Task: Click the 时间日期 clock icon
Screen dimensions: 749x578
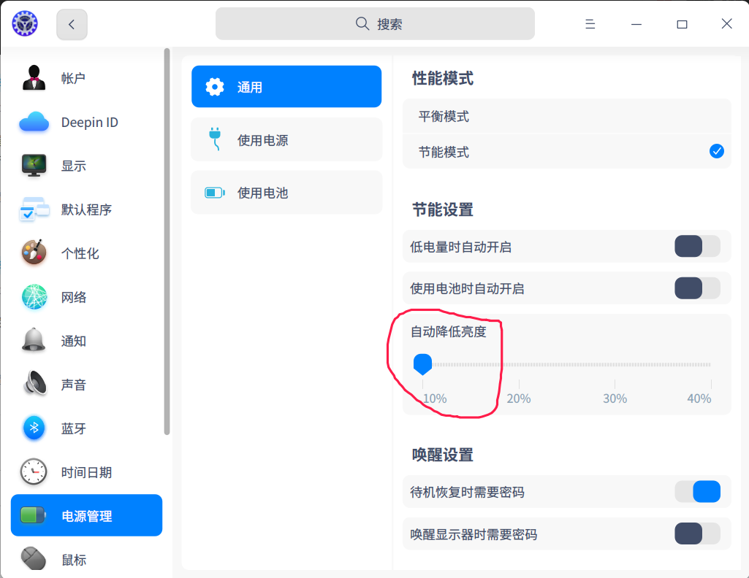Action: (x=34, y=471)
